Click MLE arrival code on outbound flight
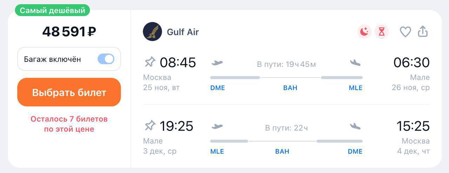Image resolution: width=449 pixels, height=173 pixels. point(355,88)
